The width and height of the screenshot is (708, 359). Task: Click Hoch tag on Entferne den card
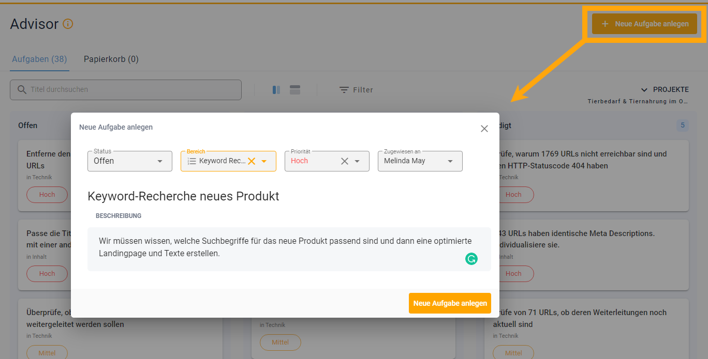(47, 195)
